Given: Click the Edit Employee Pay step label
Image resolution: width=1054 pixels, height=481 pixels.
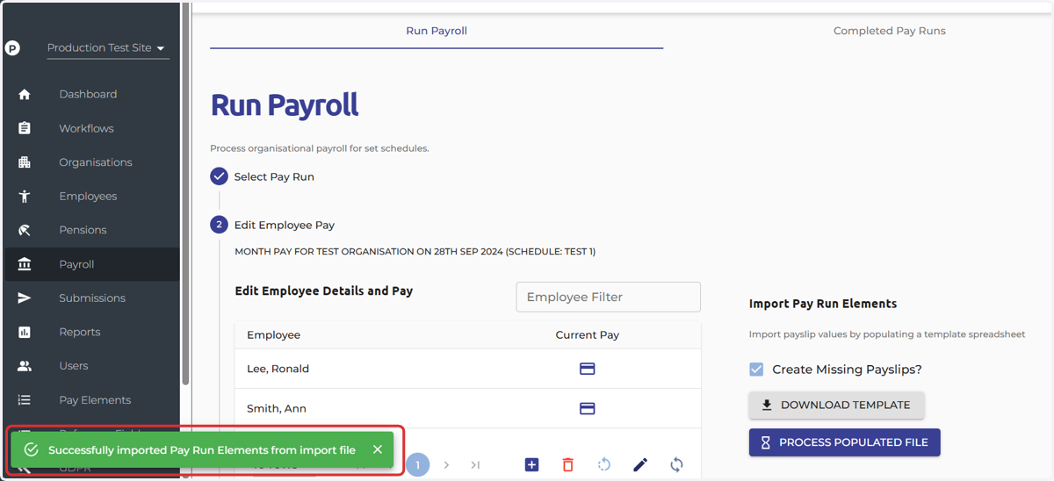Looking at the screenshot, I should click(285, 225).
